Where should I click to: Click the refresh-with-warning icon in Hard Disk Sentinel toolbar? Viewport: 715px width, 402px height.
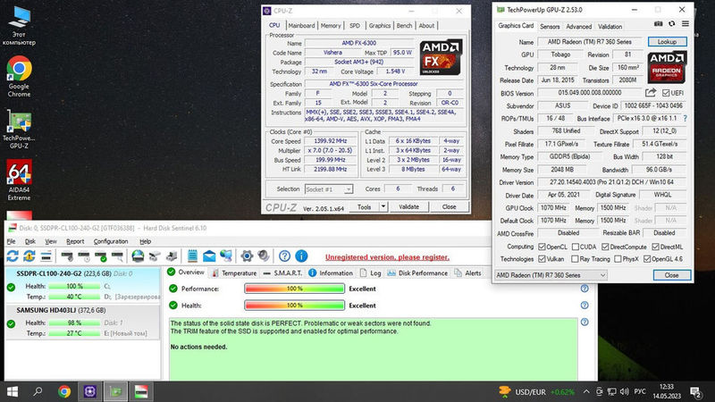[x=29, y=256]
